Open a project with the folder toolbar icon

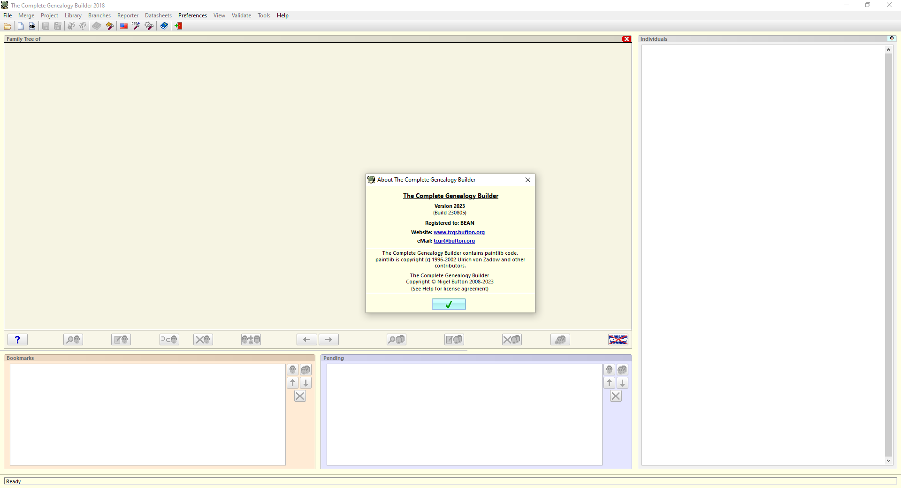point(8,26)
